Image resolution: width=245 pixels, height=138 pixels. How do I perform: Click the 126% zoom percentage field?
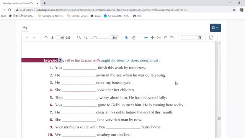[x=114, y=38]
